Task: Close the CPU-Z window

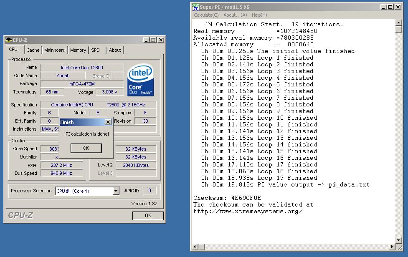Action: [x=161, y=40]
